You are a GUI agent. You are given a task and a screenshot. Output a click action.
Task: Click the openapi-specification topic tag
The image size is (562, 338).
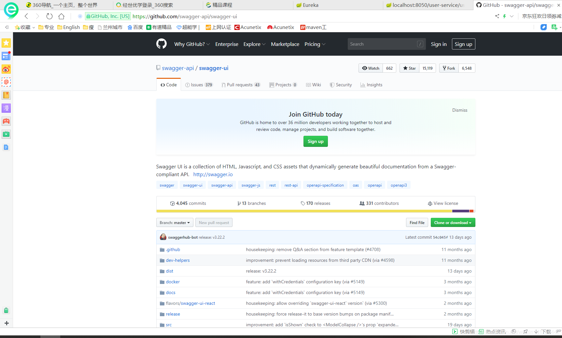click(325, 185)
